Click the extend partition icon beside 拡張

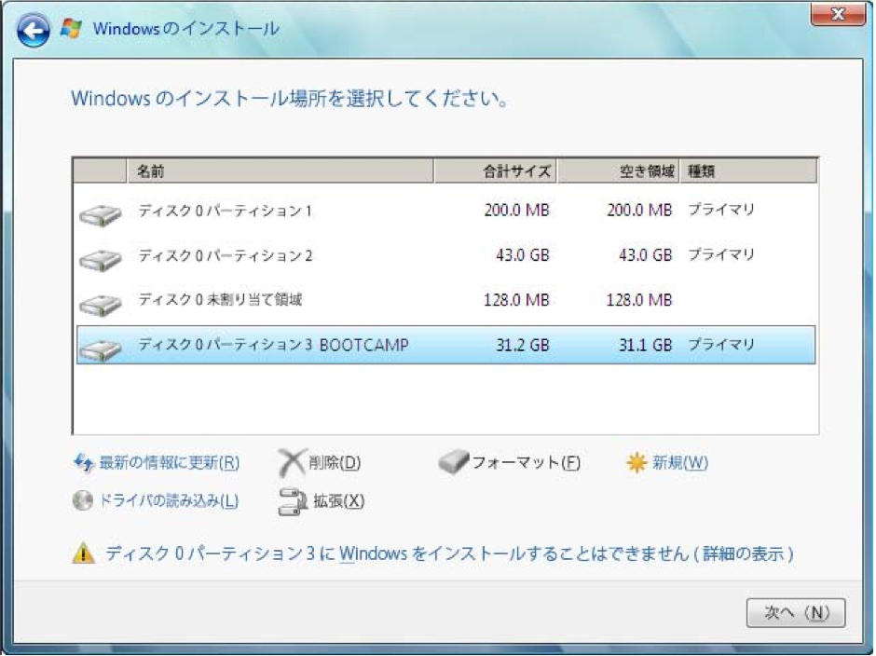pos(293,501)
